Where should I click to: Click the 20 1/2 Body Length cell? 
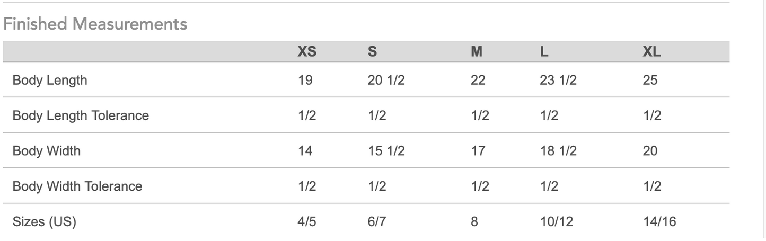click(386, 80)
